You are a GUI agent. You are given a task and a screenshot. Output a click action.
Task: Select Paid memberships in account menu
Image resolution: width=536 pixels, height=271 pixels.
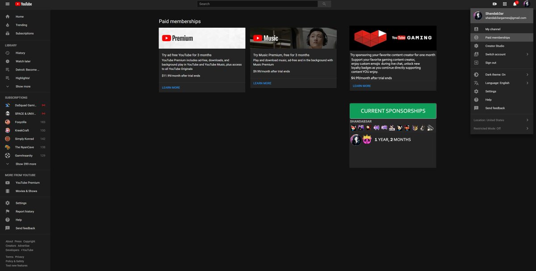click(x=502, y=38)
